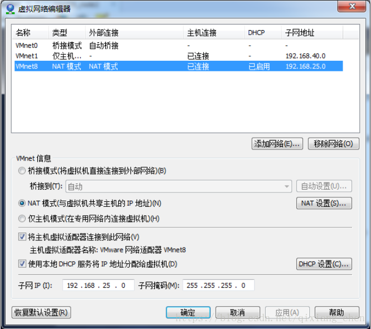Close the 虚拟网络编辑器 window
This screenshot has height=329, width=371.
pos(352,6)
